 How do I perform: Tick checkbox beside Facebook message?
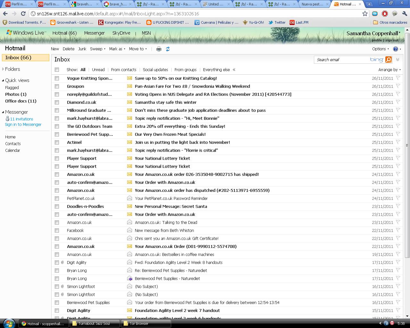coord(57,230)
